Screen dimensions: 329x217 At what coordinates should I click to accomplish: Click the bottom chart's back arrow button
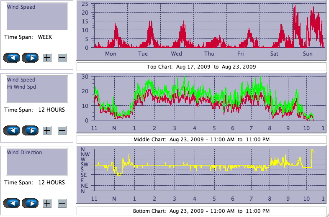click(x=12, y=203)
